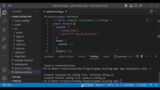Toggle primary side bar layout icon
This screenshot has height=90, width=160.
(x=126, y=5)
